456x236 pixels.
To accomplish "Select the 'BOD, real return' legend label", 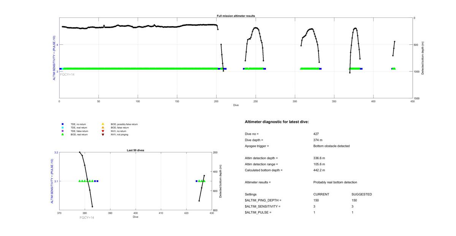I will point(79,134).
